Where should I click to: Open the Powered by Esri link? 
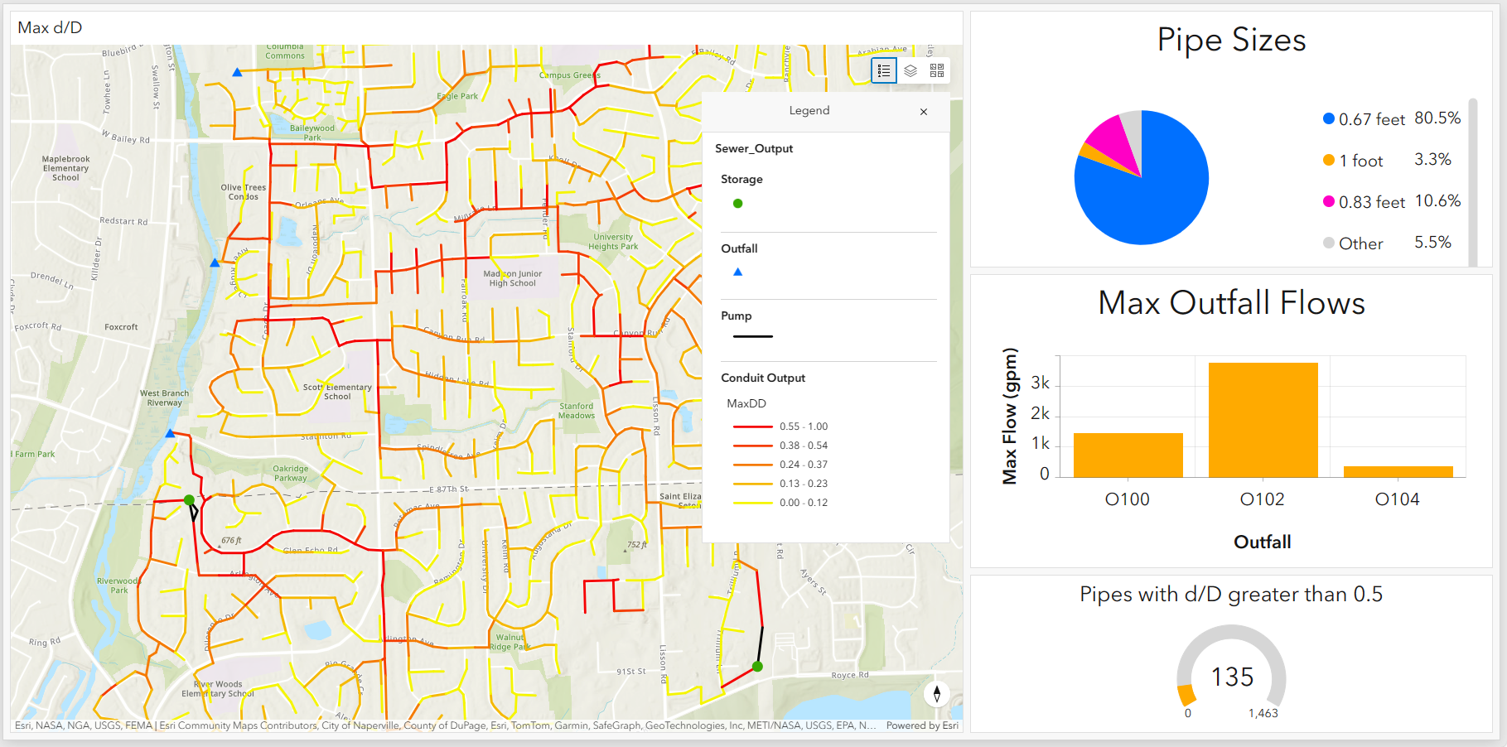tap(921, 725)
